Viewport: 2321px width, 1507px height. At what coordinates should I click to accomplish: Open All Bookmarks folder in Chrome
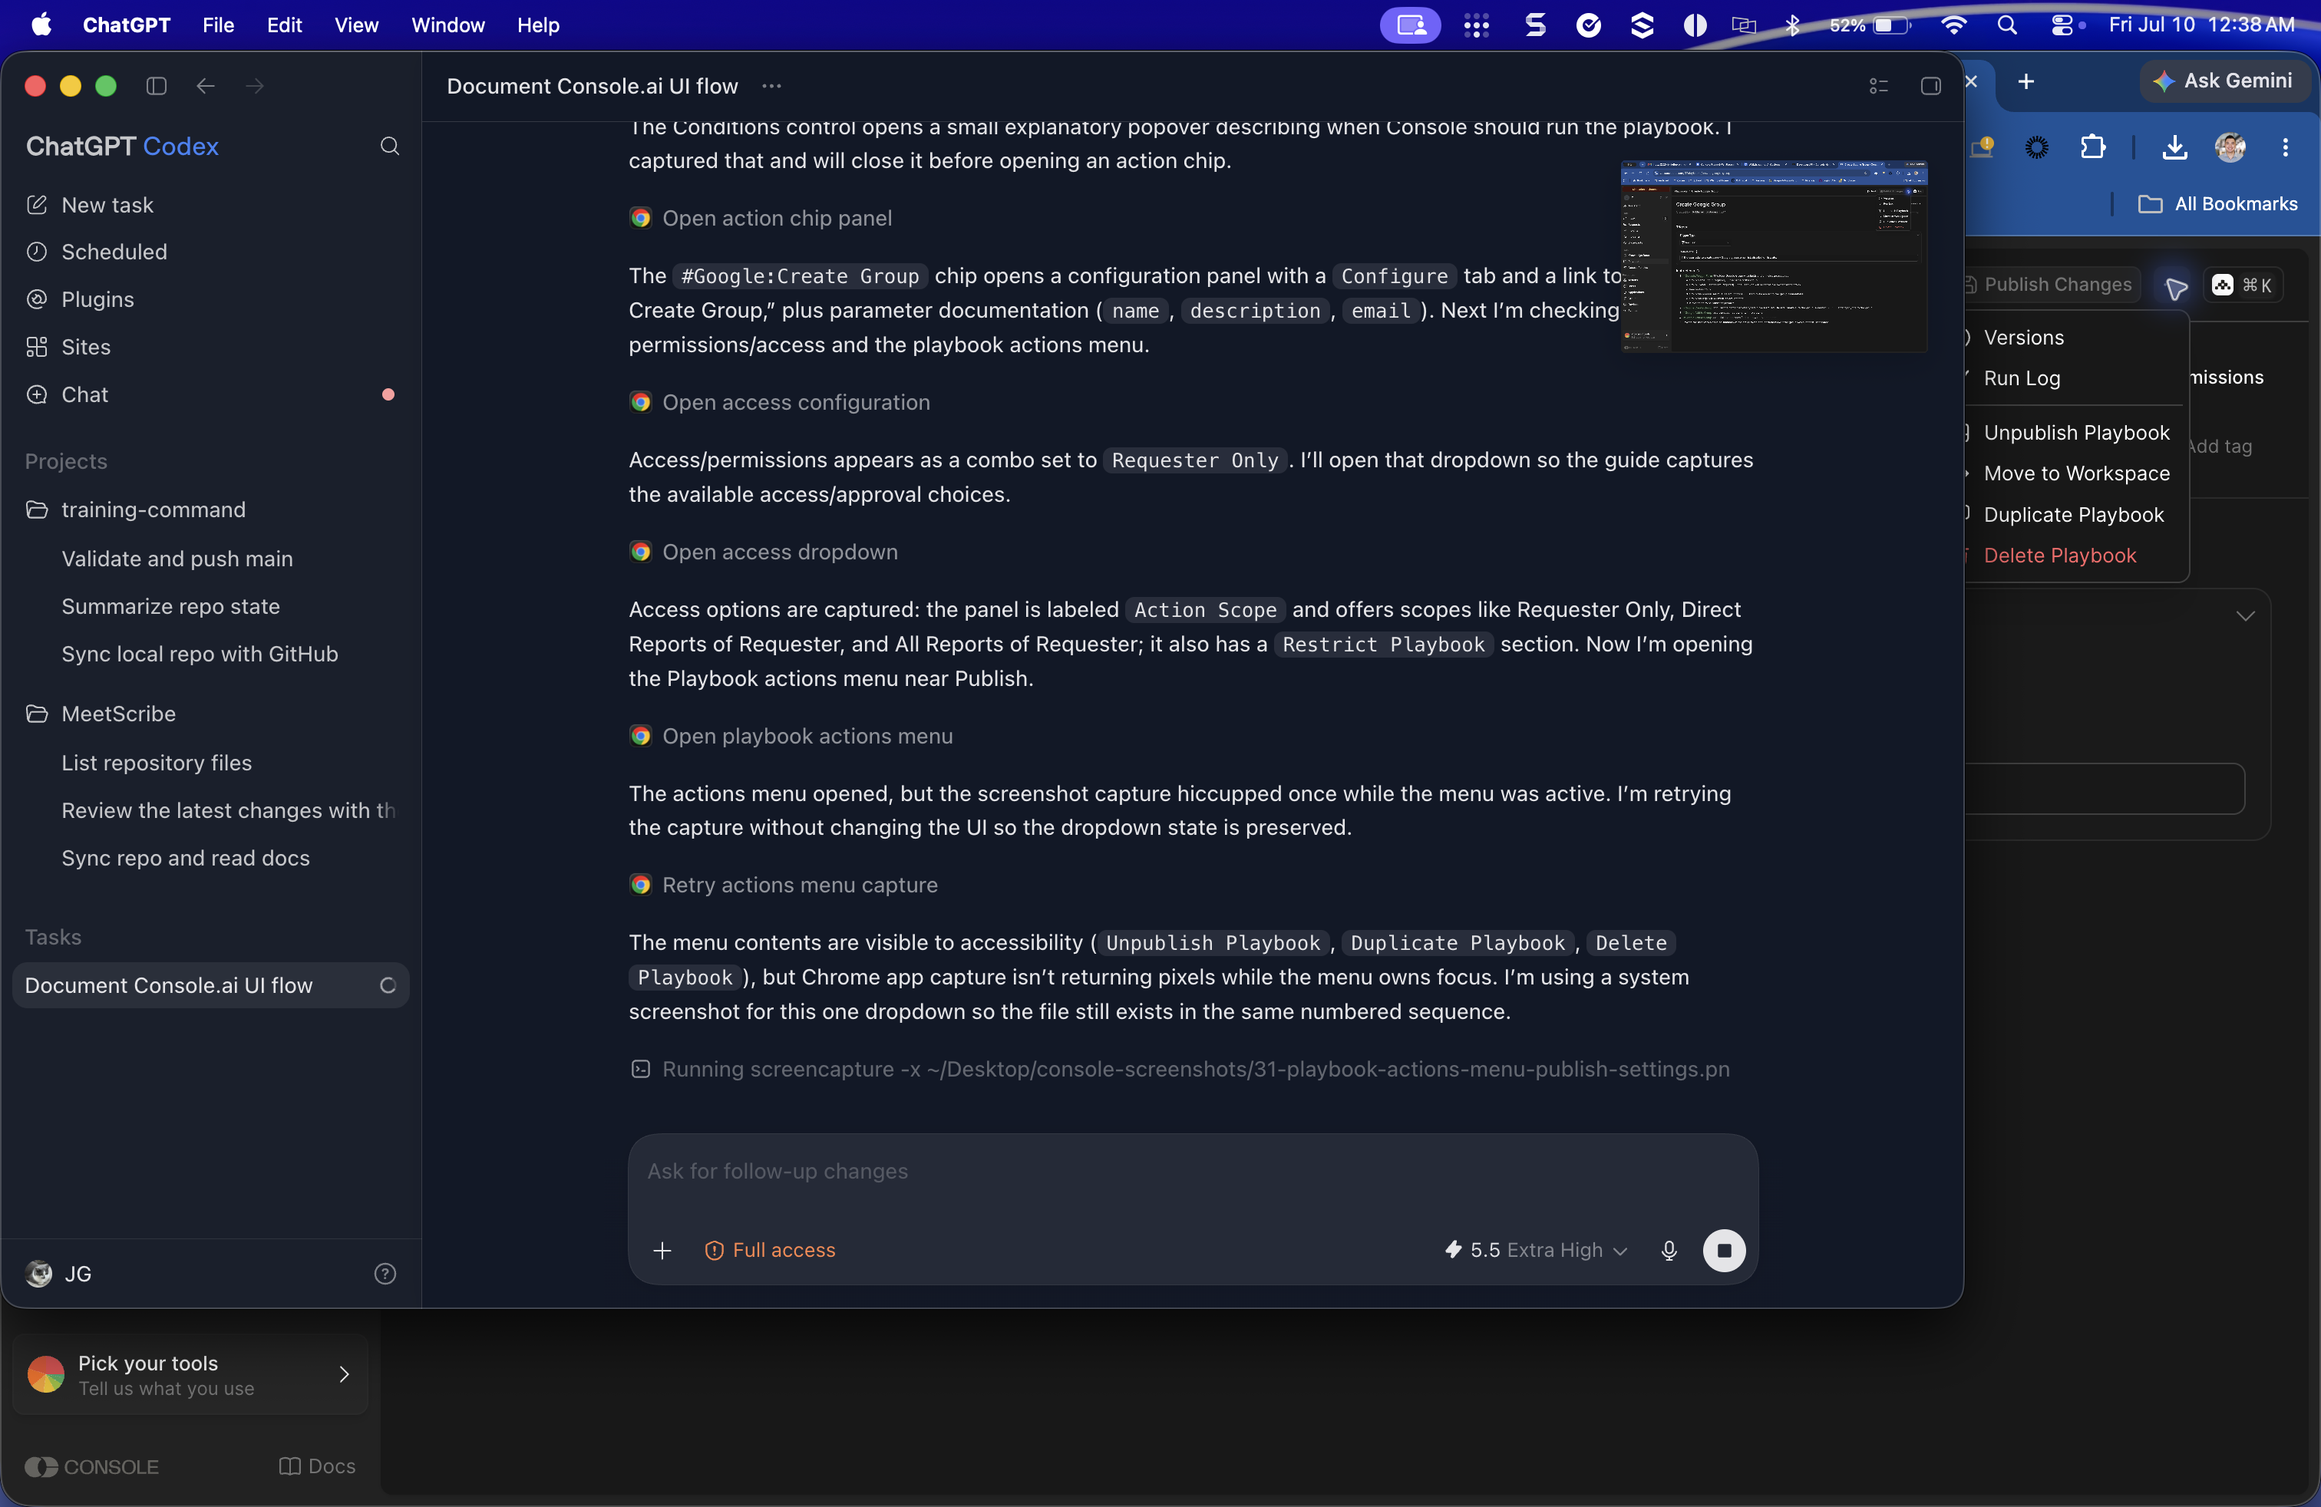coord(2217,204)
